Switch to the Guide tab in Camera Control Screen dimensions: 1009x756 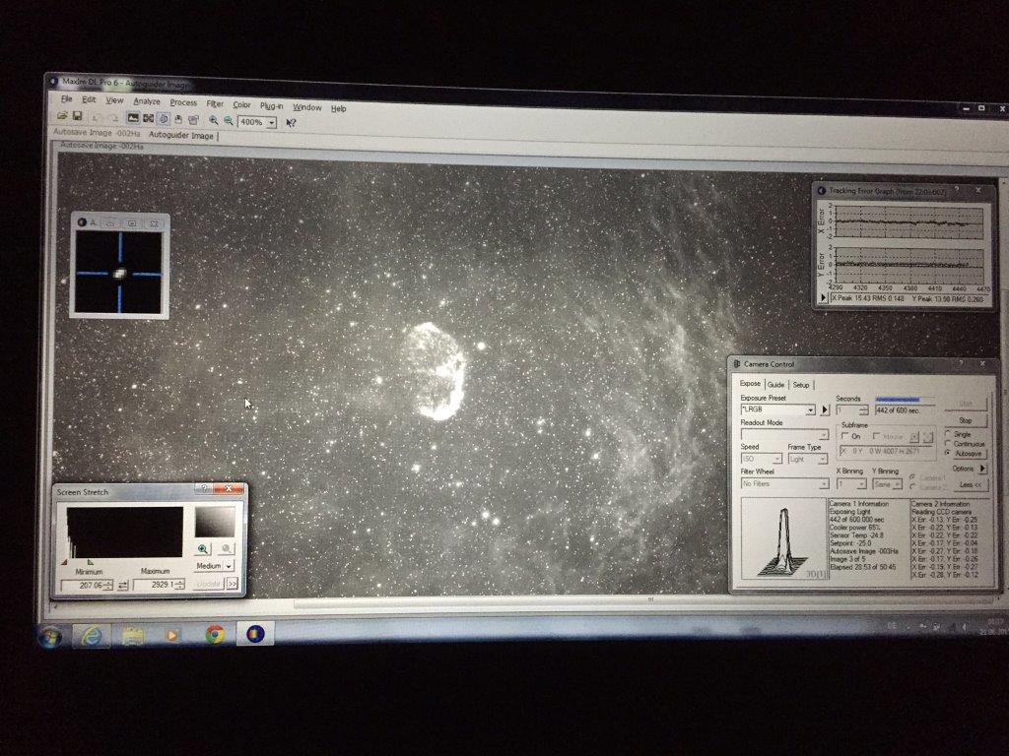click(x=775, y=385)
